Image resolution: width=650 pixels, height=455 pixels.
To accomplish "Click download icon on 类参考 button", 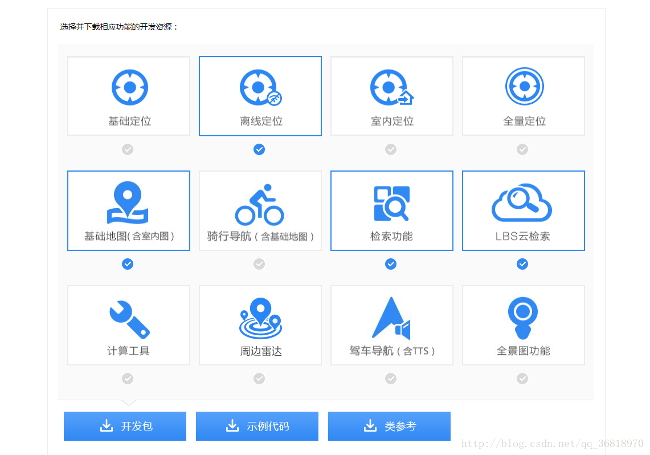I will 370,425.
